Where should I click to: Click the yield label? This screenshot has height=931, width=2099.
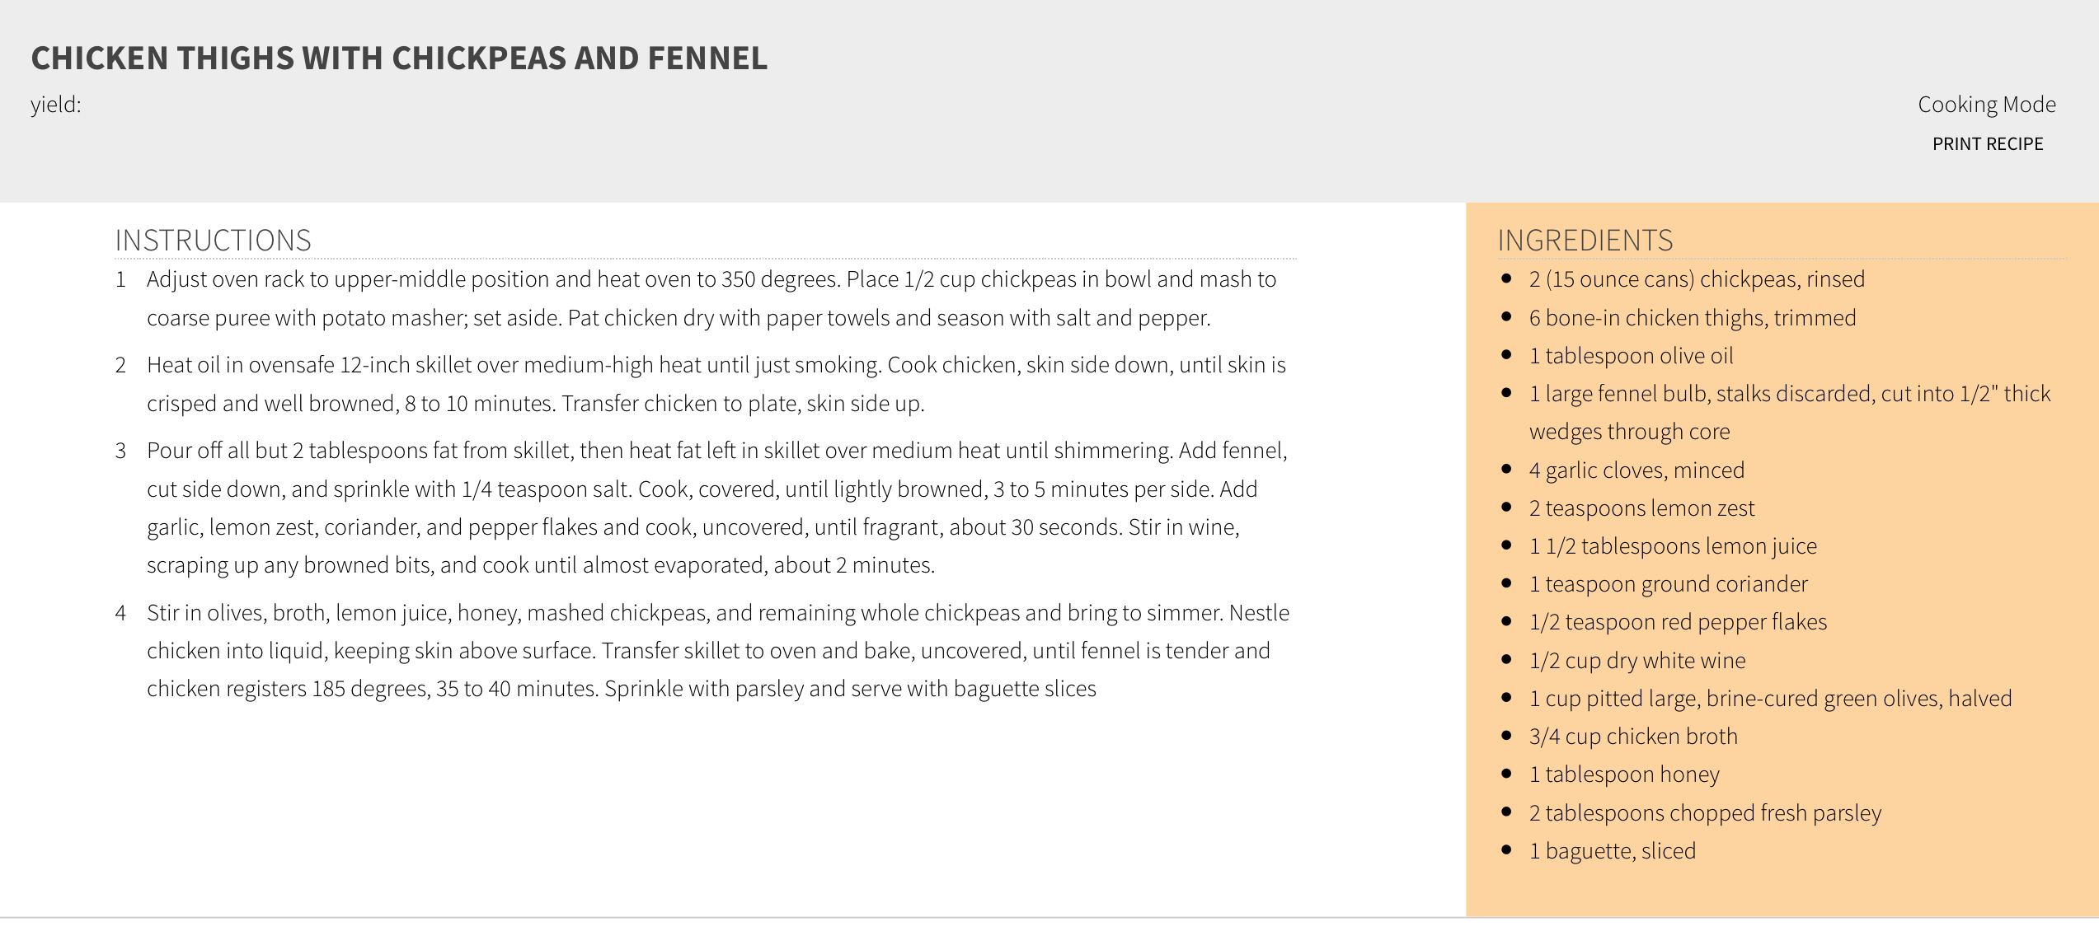tap(56, 105)
